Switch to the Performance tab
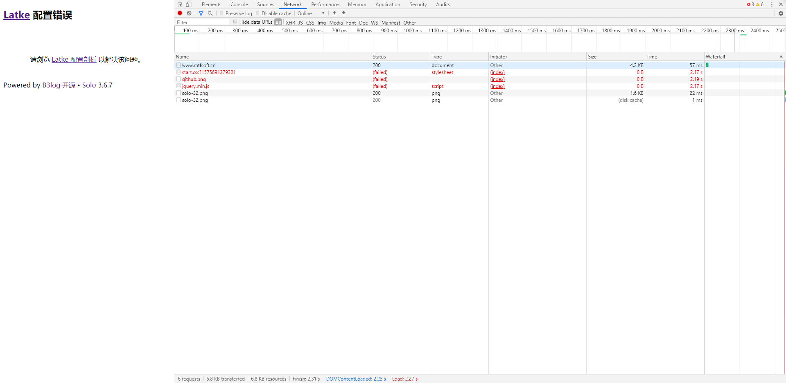 pos(325,4)
